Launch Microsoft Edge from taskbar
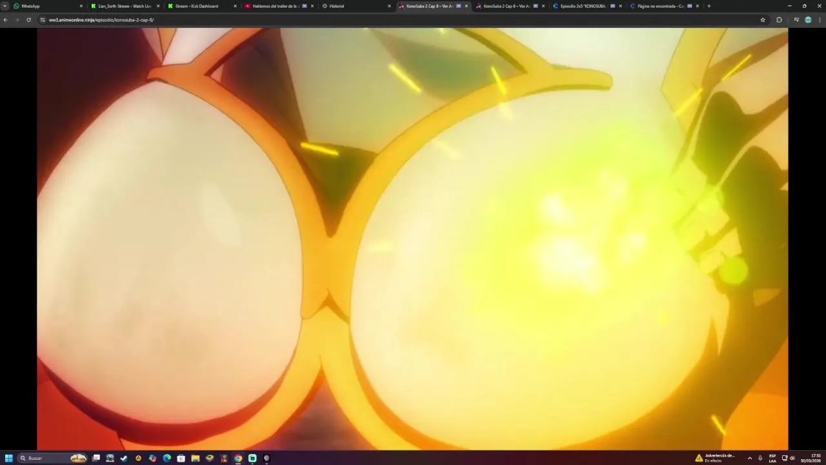826x465 pixels. click(167, 458)
